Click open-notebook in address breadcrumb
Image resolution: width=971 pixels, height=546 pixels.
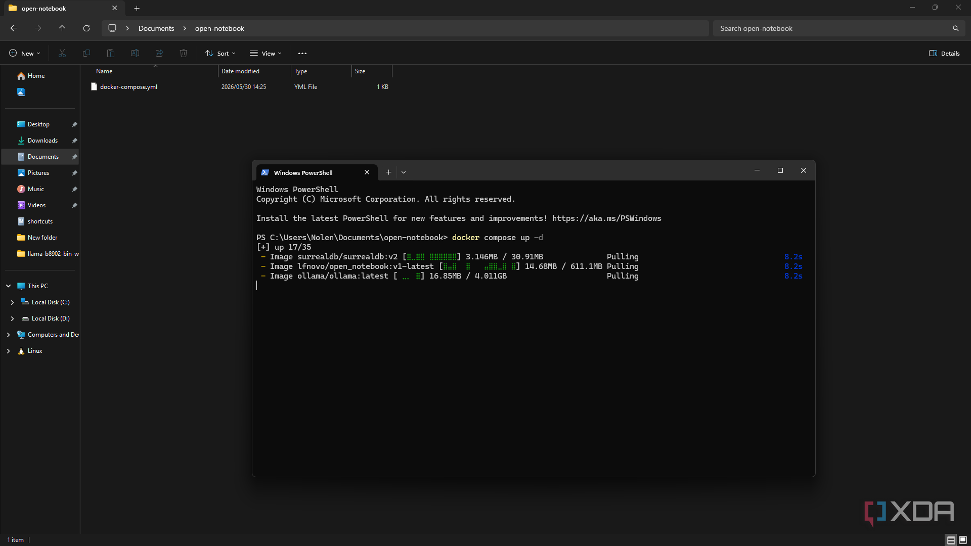point(219,28)
